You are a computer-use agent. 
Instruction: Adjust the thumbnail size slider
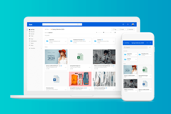point(104,32)
